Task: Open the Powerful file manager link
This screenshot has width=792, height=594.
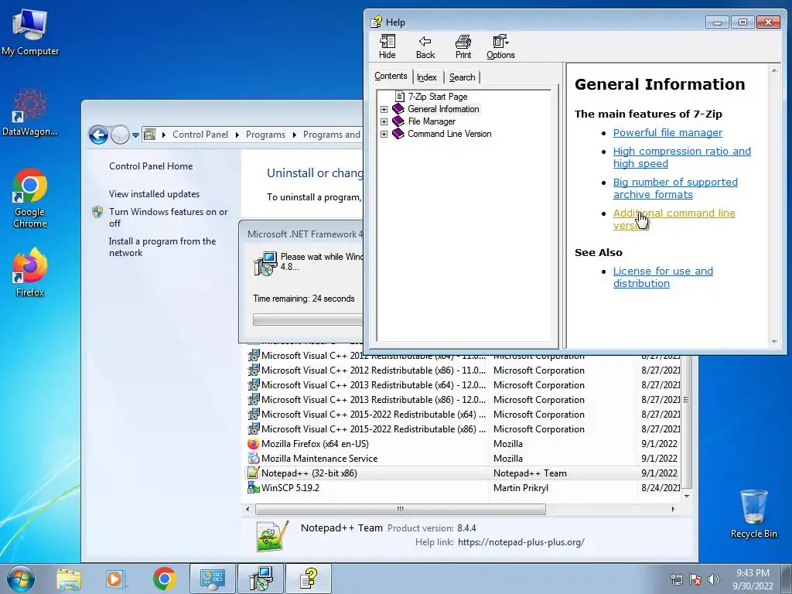Action: click(667, 132)
